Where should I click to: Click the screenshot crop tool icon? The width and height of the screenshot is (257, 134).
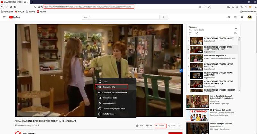(242, 7)
